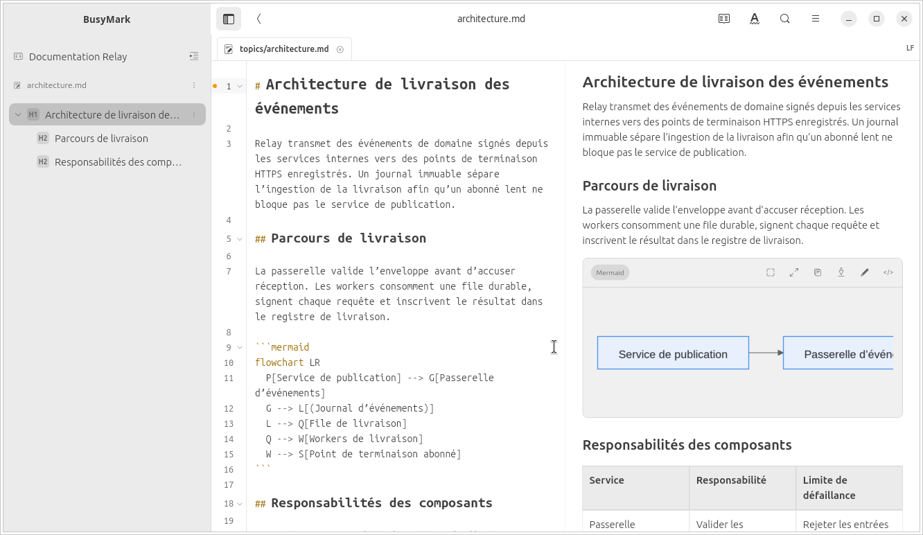Click the BusyMark sidebar title
The height and width of the screenshot is (535, 923).
coord(107,19)
